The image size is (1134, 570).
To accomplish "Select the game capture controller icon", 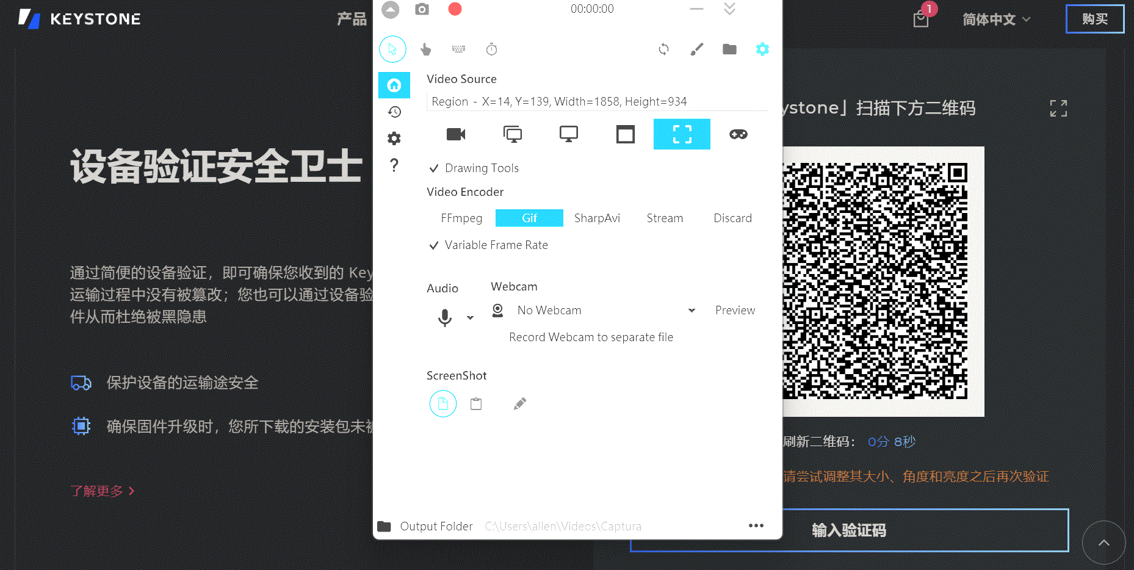I will pyautogui.click(x=739, y=134).
